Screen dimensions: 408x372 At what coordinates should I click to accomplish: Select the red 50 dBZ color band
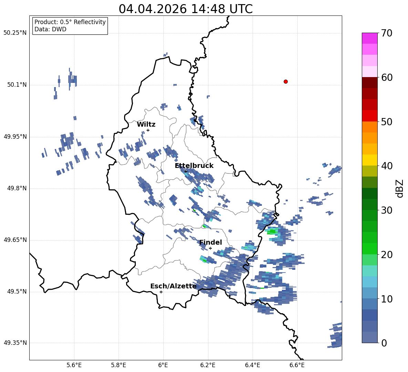point(369,116)
